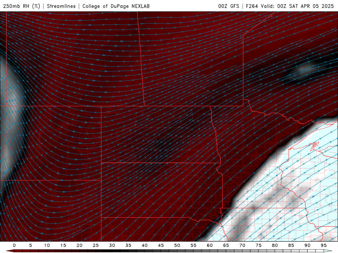The height and width of the screenshot is (253, 338).
Task: Click the color bar label "90"
Action: click(307, 245)
